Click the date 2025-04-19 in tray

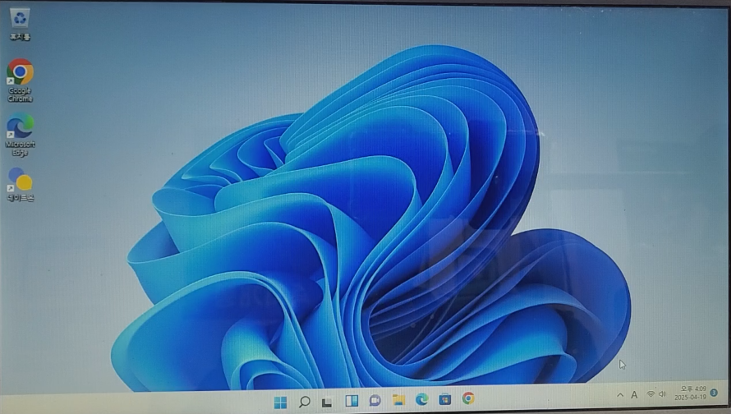pyautogui.click(x=690, y=398)
